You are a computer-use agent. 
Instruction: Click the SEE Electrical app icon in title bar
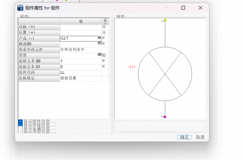click(20, 8)
